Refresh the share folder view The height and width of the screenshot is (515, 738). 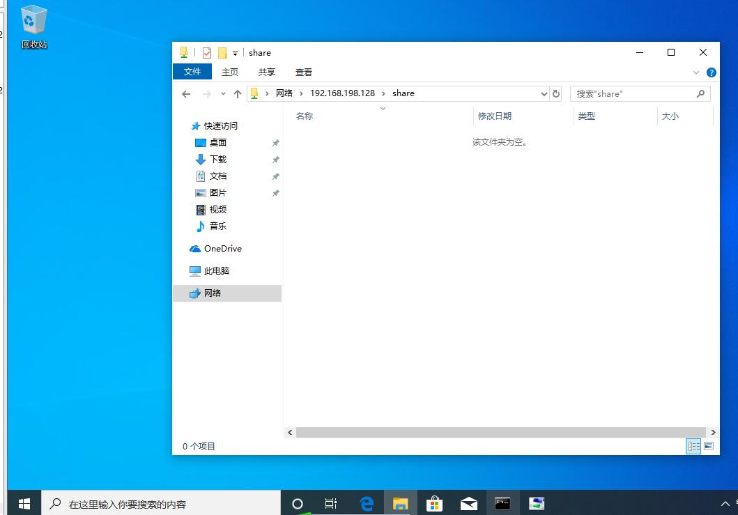[x=555, y=93]
